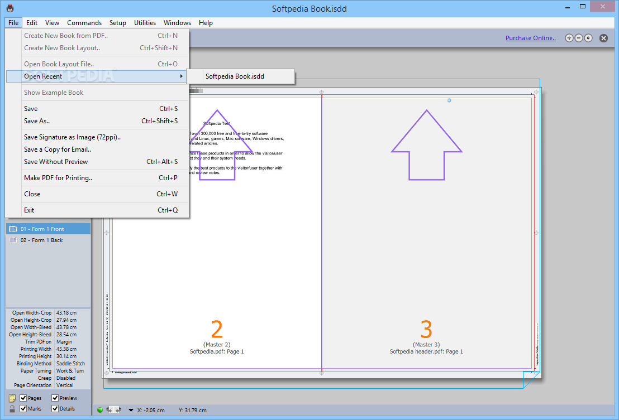
Task: Click the Purchase Online.. link
Action: (x=531, y=38)
